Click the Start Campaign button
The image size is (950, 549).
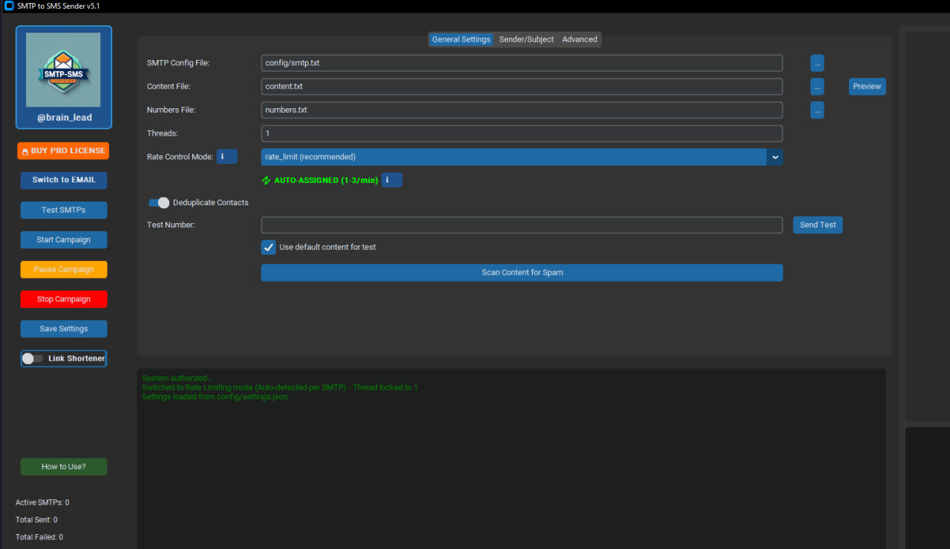[x=64, y=240]
